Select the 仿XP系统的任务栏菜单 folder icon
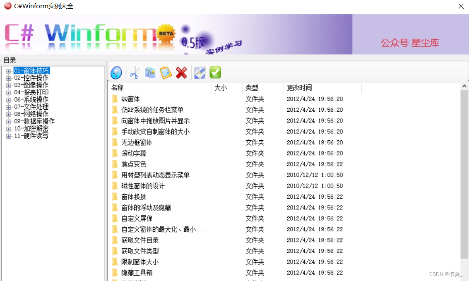Viewport: 469px width, 281px height. point(115,110)
